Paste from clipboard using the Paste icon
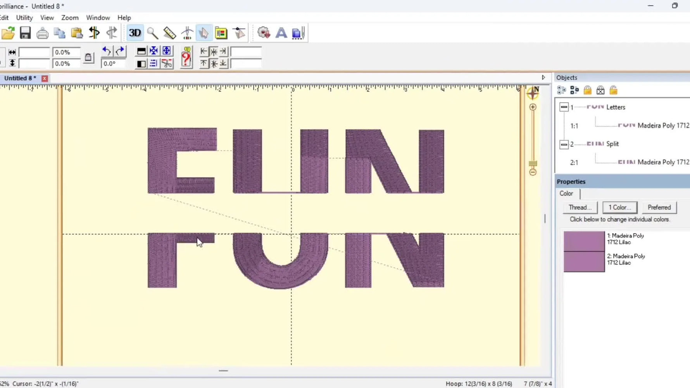The height and width of the screenshot is (388, 690). click(x=77, y=33)
